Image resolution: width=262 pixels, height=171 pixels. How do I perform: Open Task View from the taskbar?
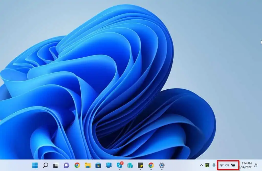coord(56,165)
